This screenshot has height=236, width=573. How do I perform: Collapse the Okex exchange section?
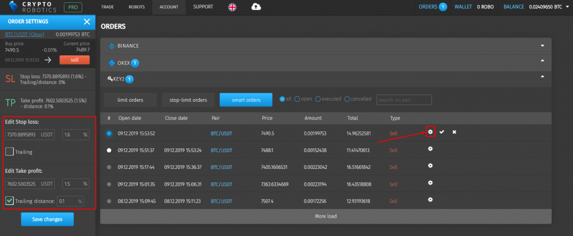pos(543,60)
